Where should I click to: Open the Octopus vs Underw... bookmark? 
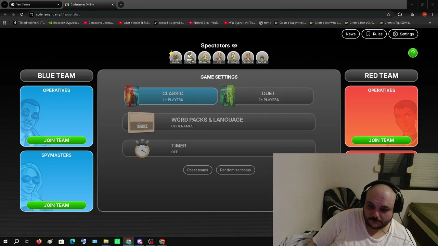(99, 23)
